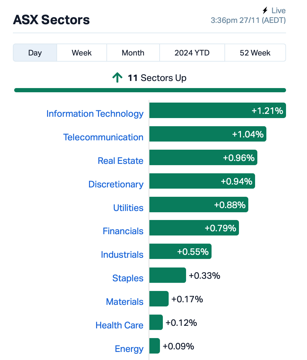Screen dimensions: 307x360
Task: Click the Real Estate link
Action: click(121, 161)
